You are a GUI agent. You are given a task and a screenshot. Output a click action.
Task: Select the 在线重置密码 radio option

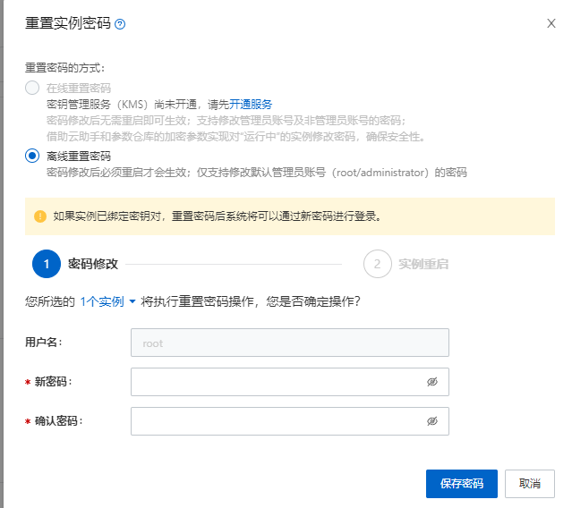[x=32, y=88]
